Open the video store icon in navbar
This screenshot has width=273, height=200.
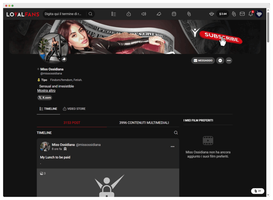(x=129, y=14)
